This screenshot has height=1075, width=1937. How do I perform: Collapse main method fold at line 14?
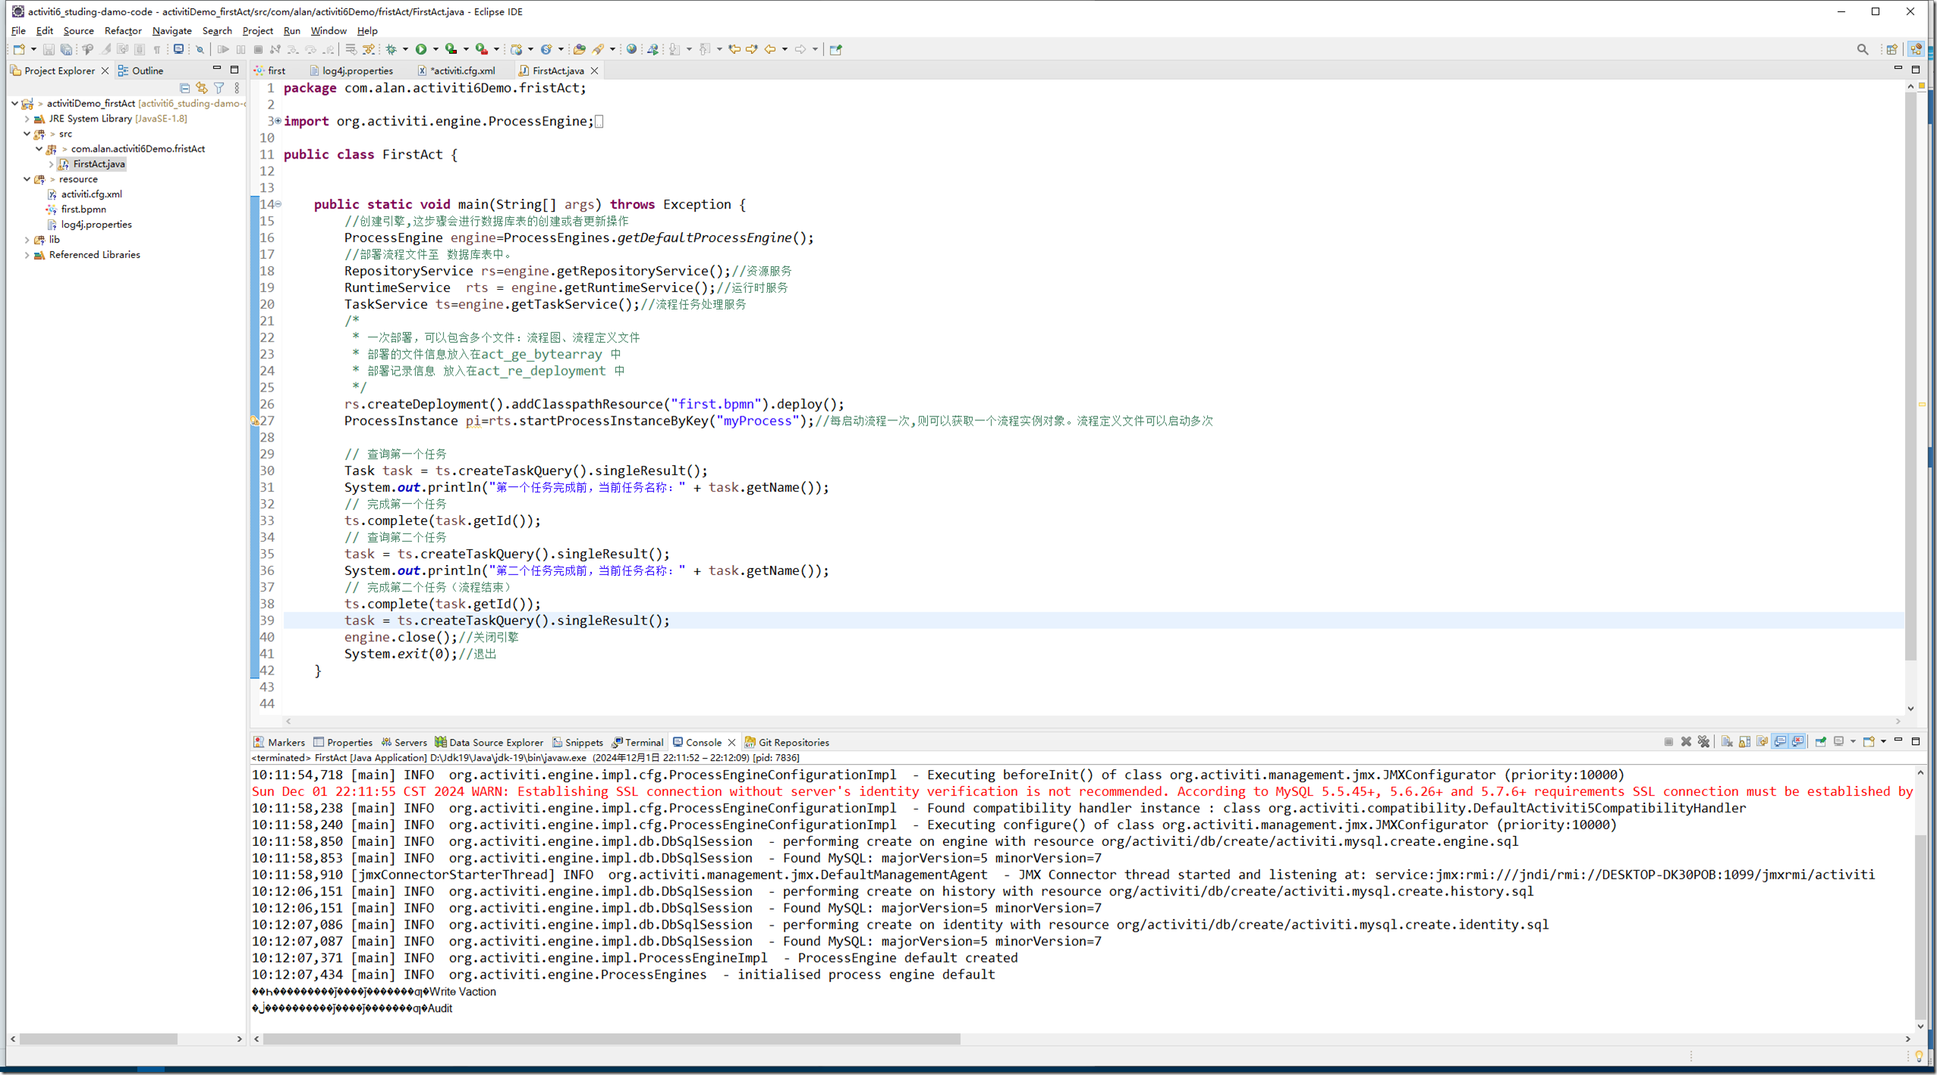(x=278, y=204)
